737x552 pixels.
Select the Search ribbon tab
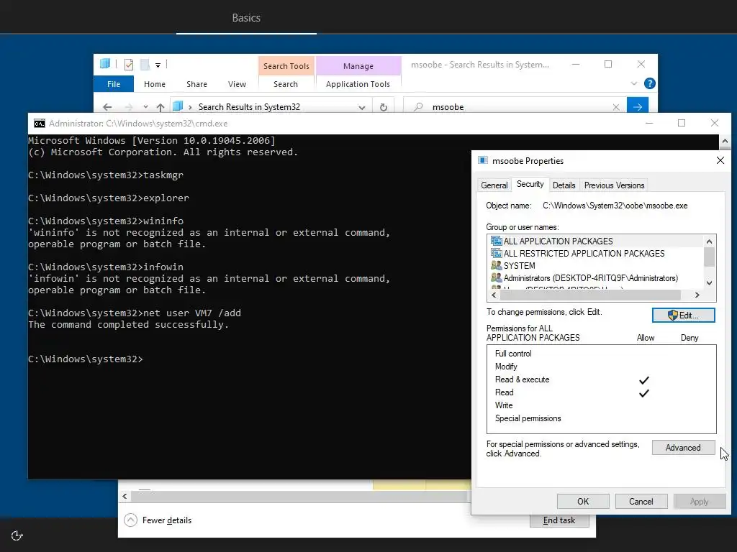pyautogui.click(x=286, y=84)
